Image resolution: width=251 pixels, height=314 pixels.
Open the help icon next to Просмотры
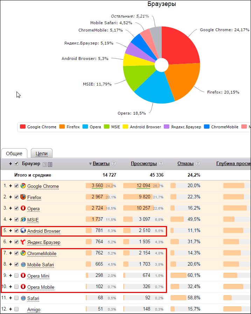(x=161, y=163)
